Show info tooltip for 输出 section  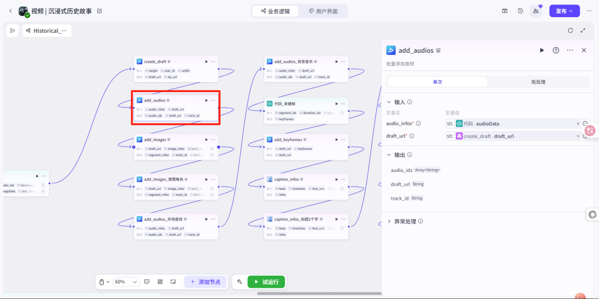[409, 155]
